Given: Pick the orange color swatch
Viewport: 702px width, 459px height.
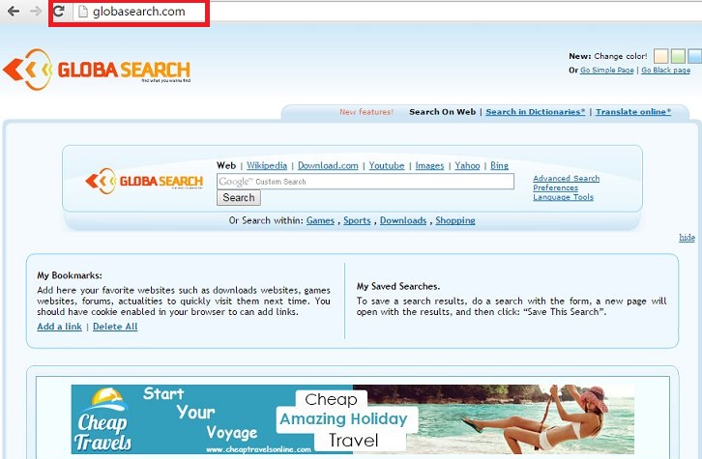Looking at the screenshot, I should click(660, 56).
